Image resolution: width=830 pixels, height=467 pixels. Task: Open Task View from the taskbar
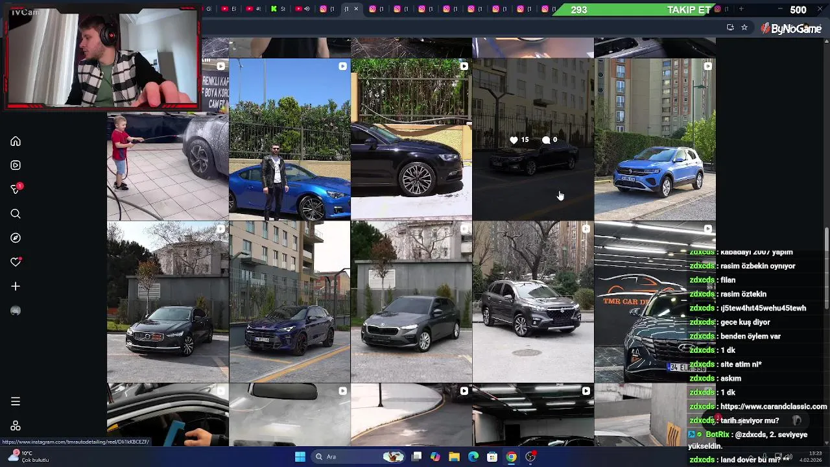click(x=417, y=457)
